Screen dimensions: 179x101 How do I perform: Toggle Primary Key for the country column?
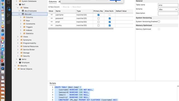[x=98, y=26]
